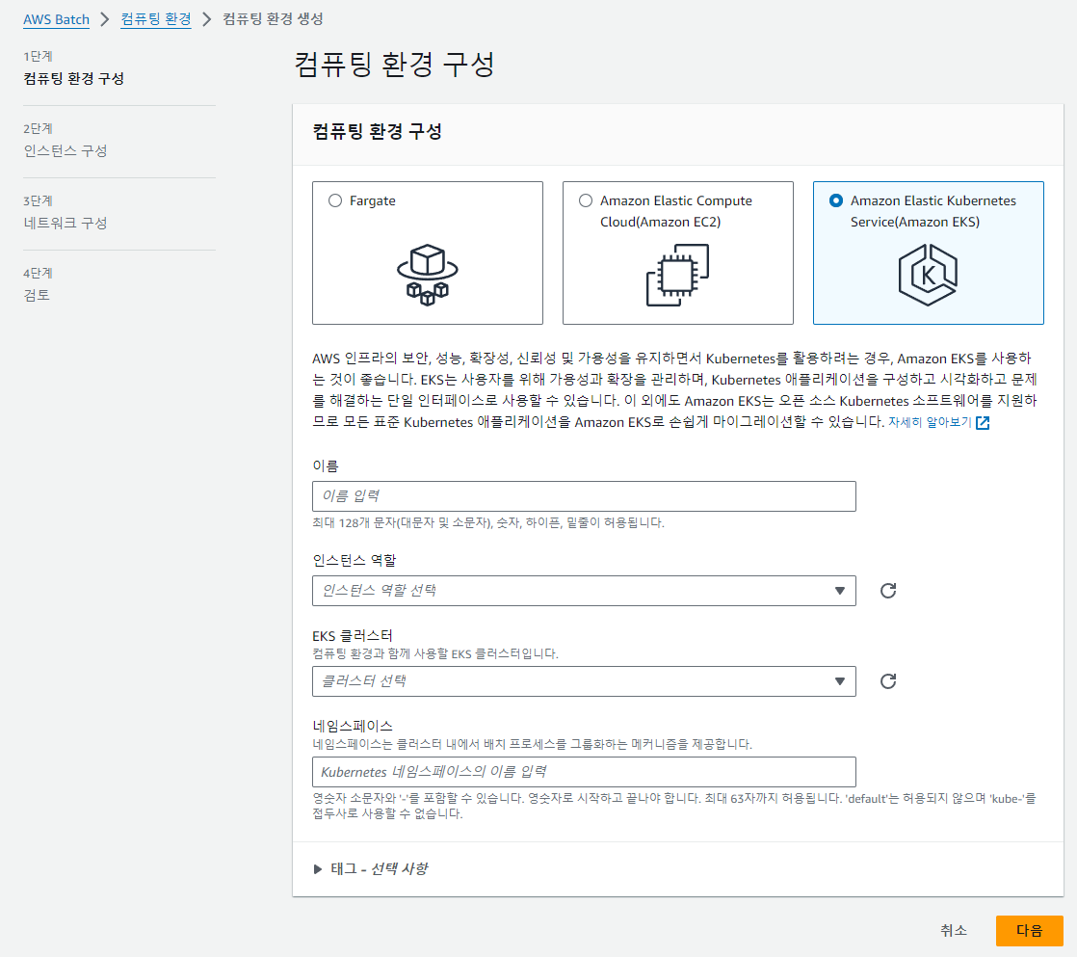Click the Fargate cube icon
The width and height of the screenshot is (1077, 957).
click(427, 275)
